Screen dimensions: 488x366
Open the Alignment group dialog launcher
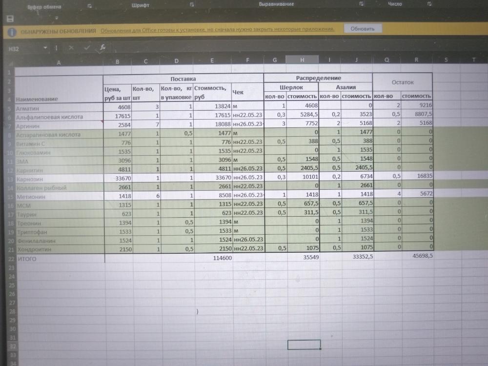coord(361,4)
